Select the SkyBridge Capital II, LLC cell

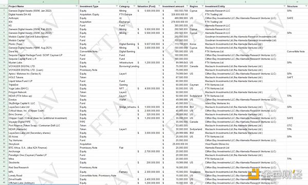[44, 103]
